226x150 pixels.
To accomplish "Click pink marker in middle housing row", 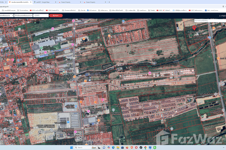I will click(x=149, y=73).
